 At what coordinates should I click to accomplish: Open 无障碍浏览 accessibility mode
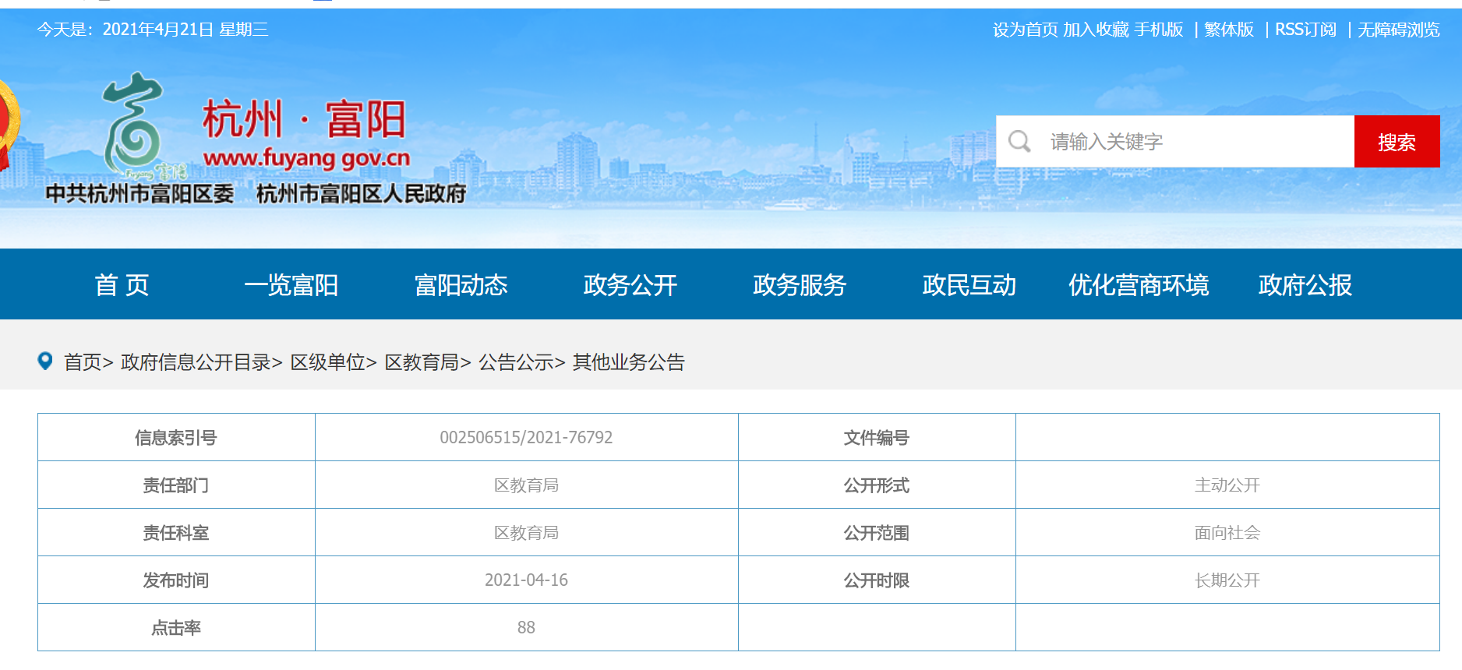pos(1398,30)
